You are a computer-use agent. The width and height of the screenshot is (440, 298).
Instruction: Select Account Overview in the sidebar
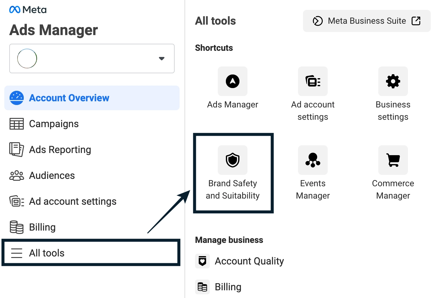(x=69, y=98)
